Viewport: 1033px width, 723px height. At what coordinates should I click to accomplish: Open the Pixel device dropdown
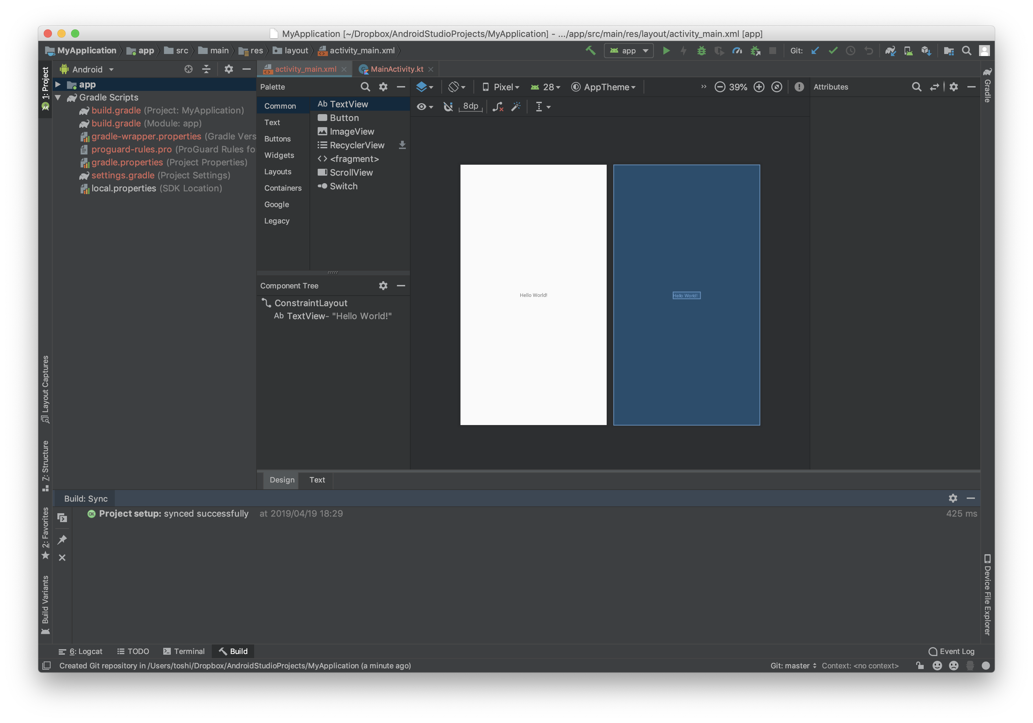point(500,87)
